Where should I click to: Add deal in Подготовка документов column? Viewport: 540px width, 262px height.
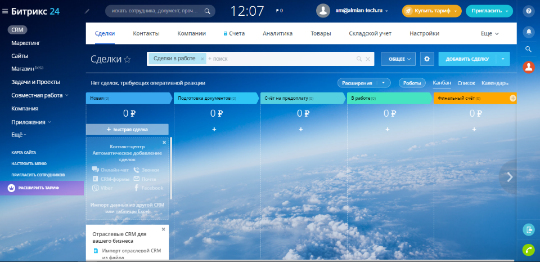point(214,129)
